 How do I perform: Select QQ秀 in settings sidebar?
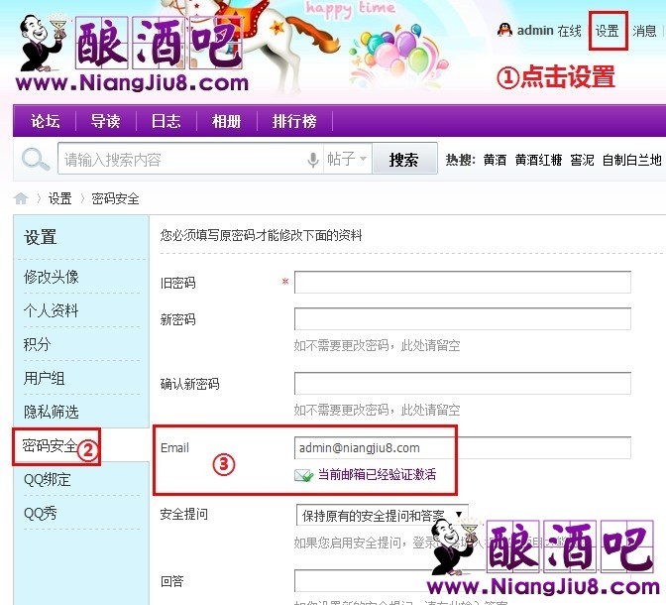[x=41, y=513]
